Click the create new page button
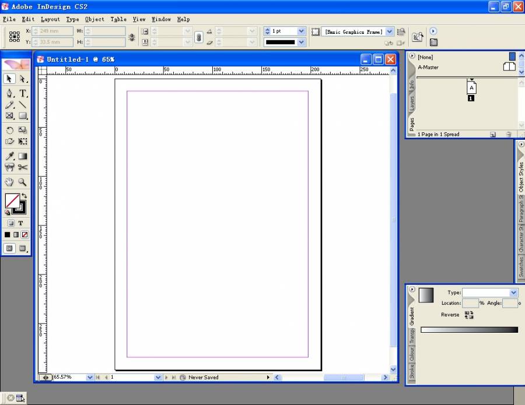Viewport: 525px width, 405px height. (x=493, y=135)
